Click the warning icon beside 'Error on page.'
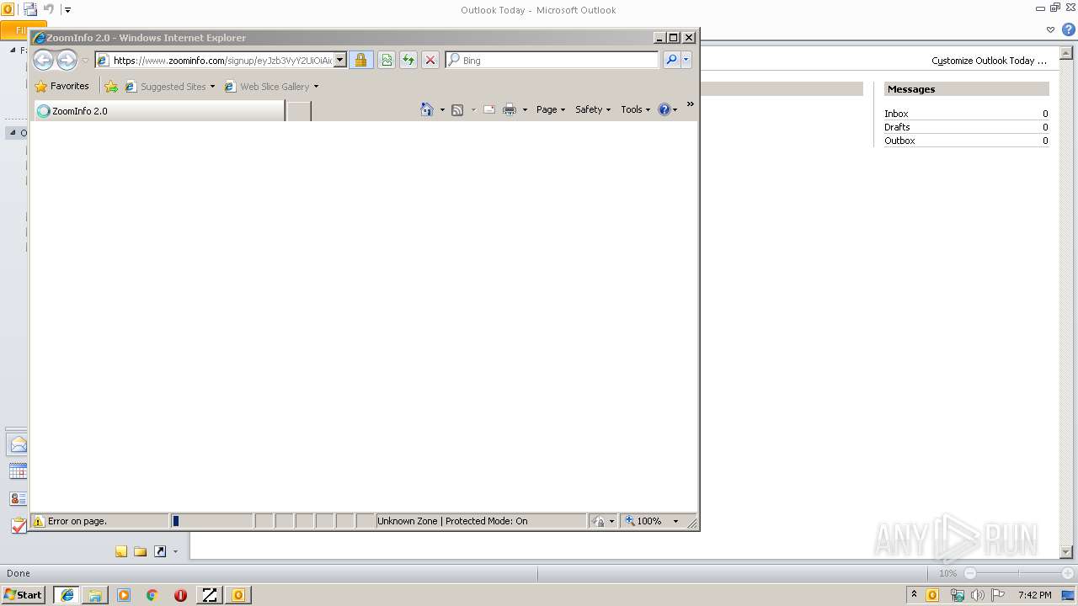The image size is (1078, 606). (38, 521)
